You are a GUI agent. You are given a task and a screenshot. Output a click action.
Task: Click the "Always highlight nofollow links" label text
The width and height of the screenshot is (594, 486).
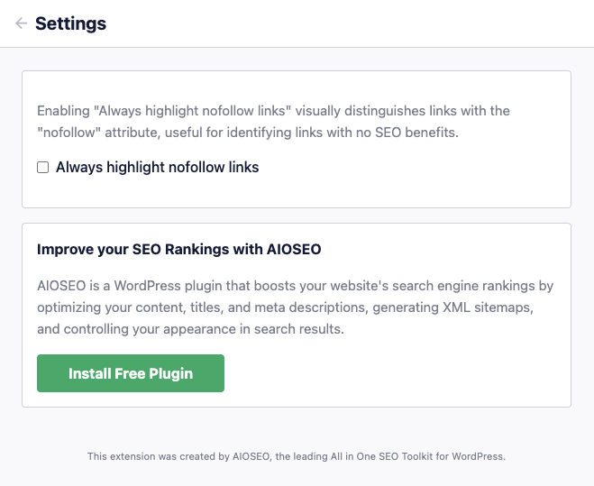click(157, 167)
